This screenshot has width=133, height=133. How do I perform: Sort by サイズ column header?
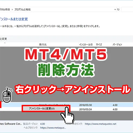click(99, 44)
